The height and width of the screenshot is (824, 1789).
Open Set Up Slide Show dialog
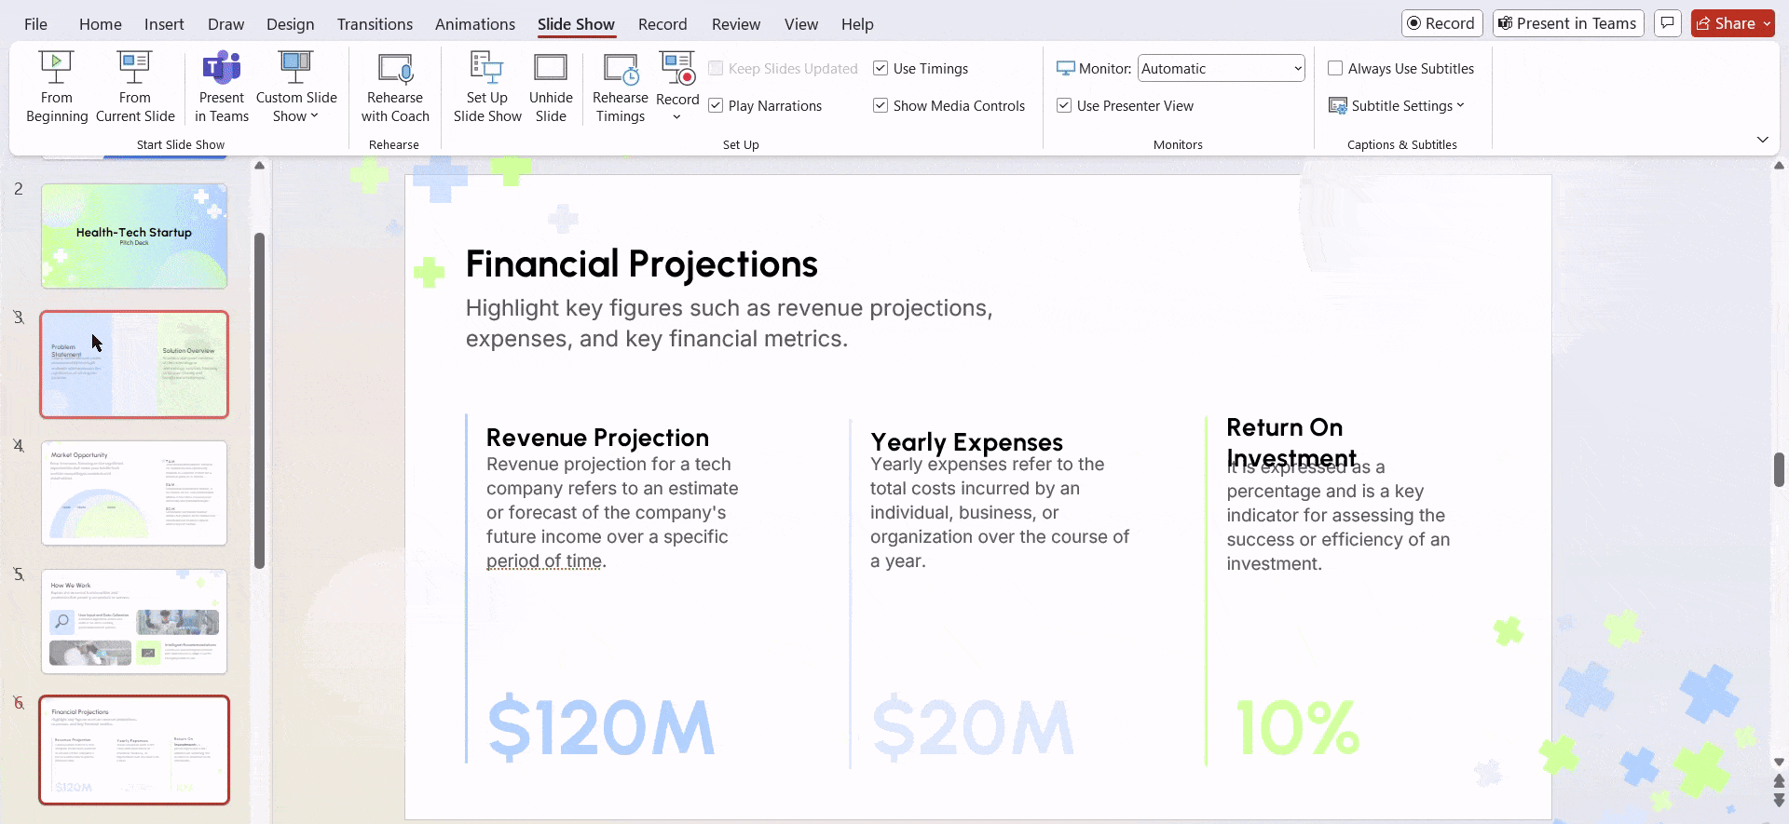[487, 88]
